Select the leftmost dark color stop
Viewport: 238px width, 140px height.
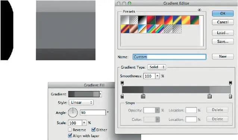click(x=122, y=96)
